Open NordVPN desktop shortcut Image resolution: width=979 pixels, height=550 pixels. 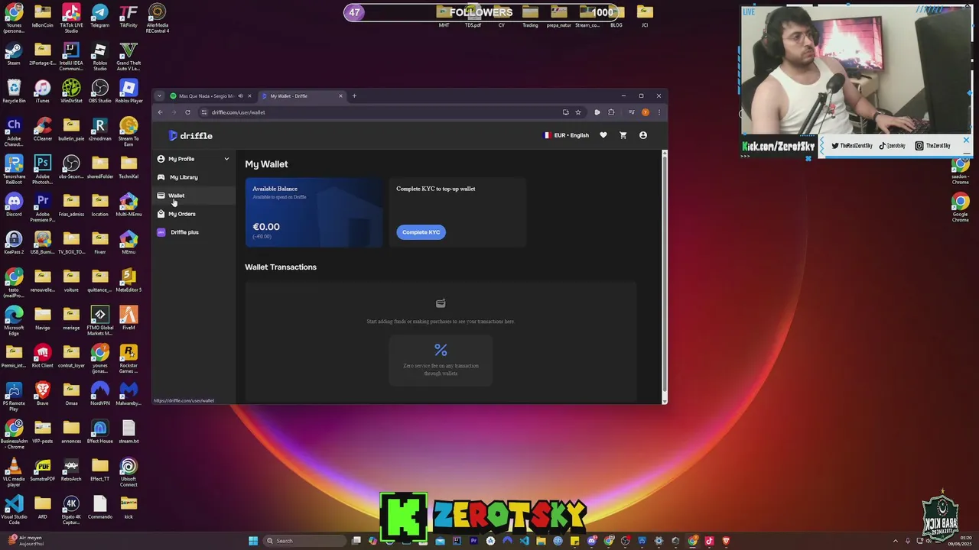99,394
